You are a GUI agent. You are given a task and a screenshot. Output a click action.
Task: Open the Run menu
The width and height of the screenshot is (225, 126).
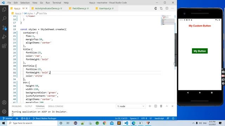(48, 2)
